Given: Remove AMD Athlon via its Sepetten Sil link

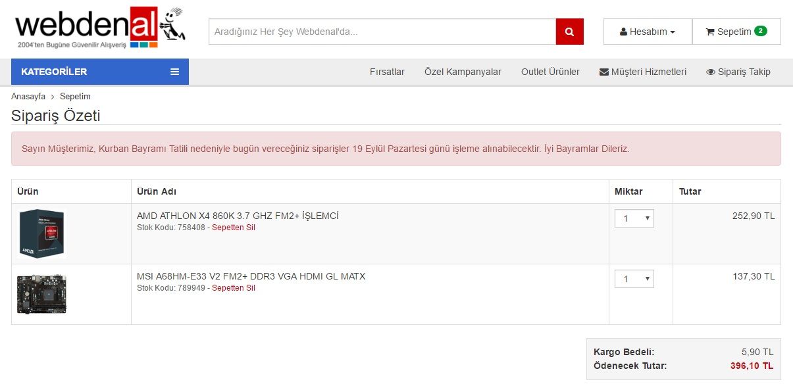Looking at the screenshot, I should click(234, 228).
